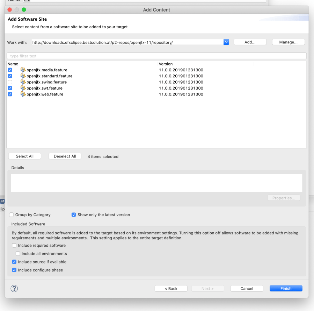Click the Name column header
This screenshot has width=314, height=311.
(13, 64)
